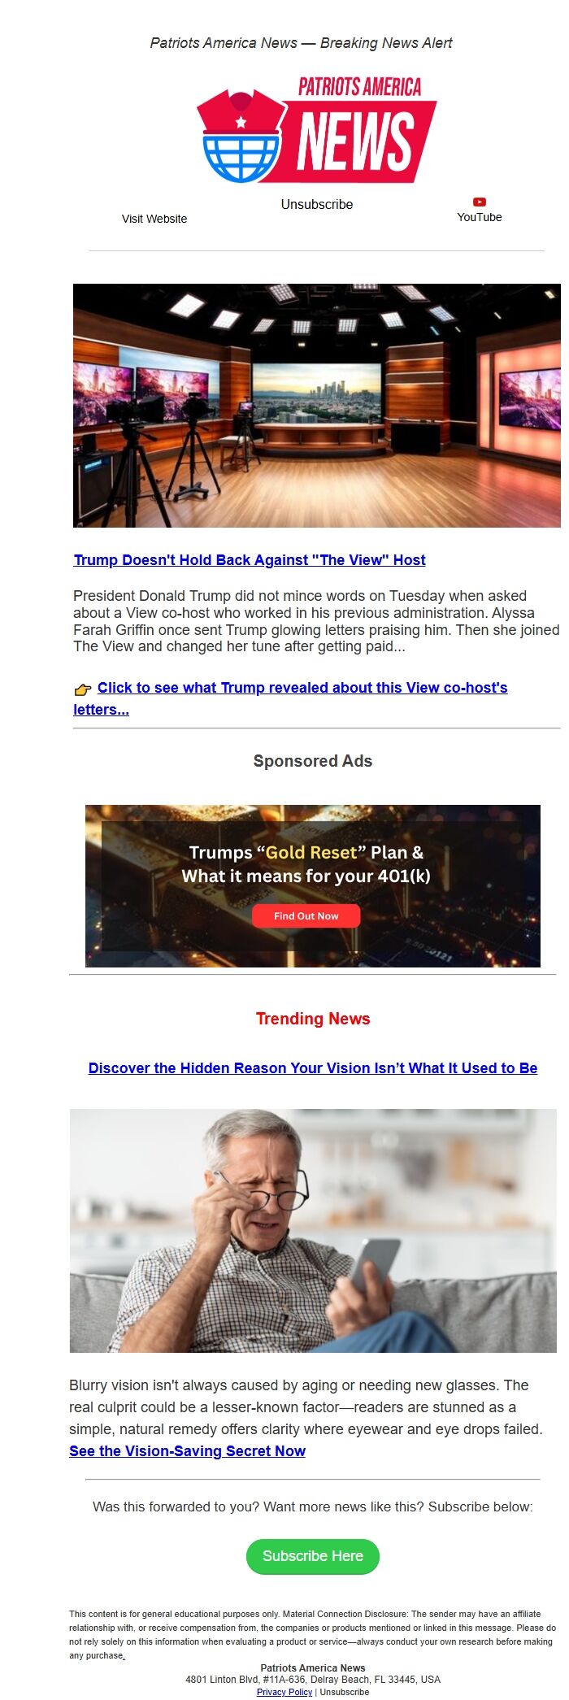Click the red YouTube play icon
The image size is (569, 1700).
click(x=480, y=202)
